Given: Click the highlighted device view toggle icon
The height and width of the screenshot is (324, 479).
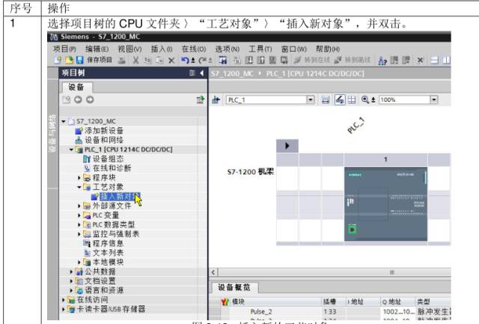Looking at the screenshot, I should 340,100.
